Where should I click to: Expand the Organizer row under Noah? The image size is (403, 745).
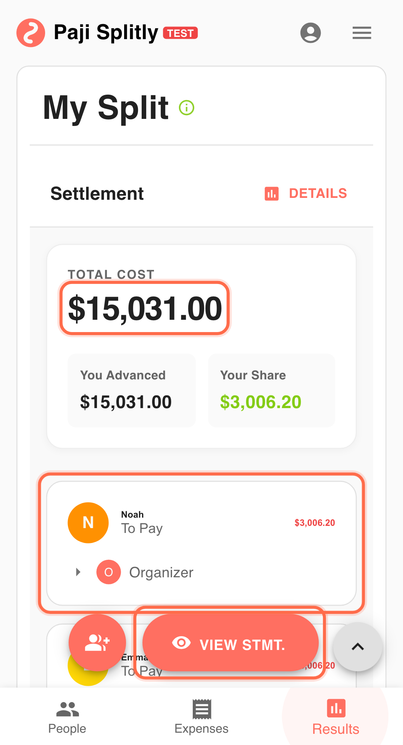coord(78,572)
